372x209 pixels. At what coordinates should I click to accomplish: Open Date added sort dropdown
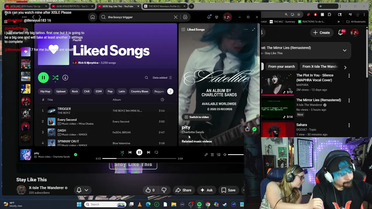click(x=162, y=78)
